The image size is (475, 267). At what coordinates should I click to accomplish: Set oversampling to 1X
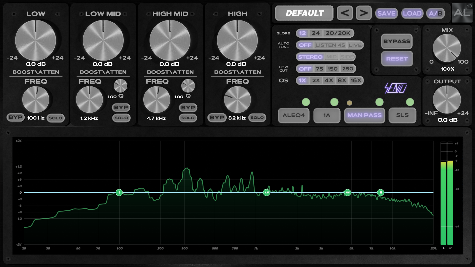[x=302, y=80]
